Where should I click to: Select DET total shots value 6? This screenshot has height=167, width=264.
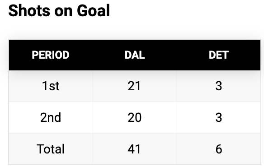219,149
